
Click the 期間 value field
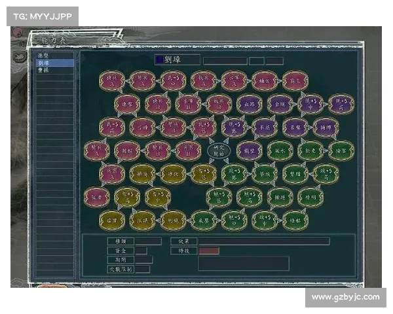click(x=144, y=260)
